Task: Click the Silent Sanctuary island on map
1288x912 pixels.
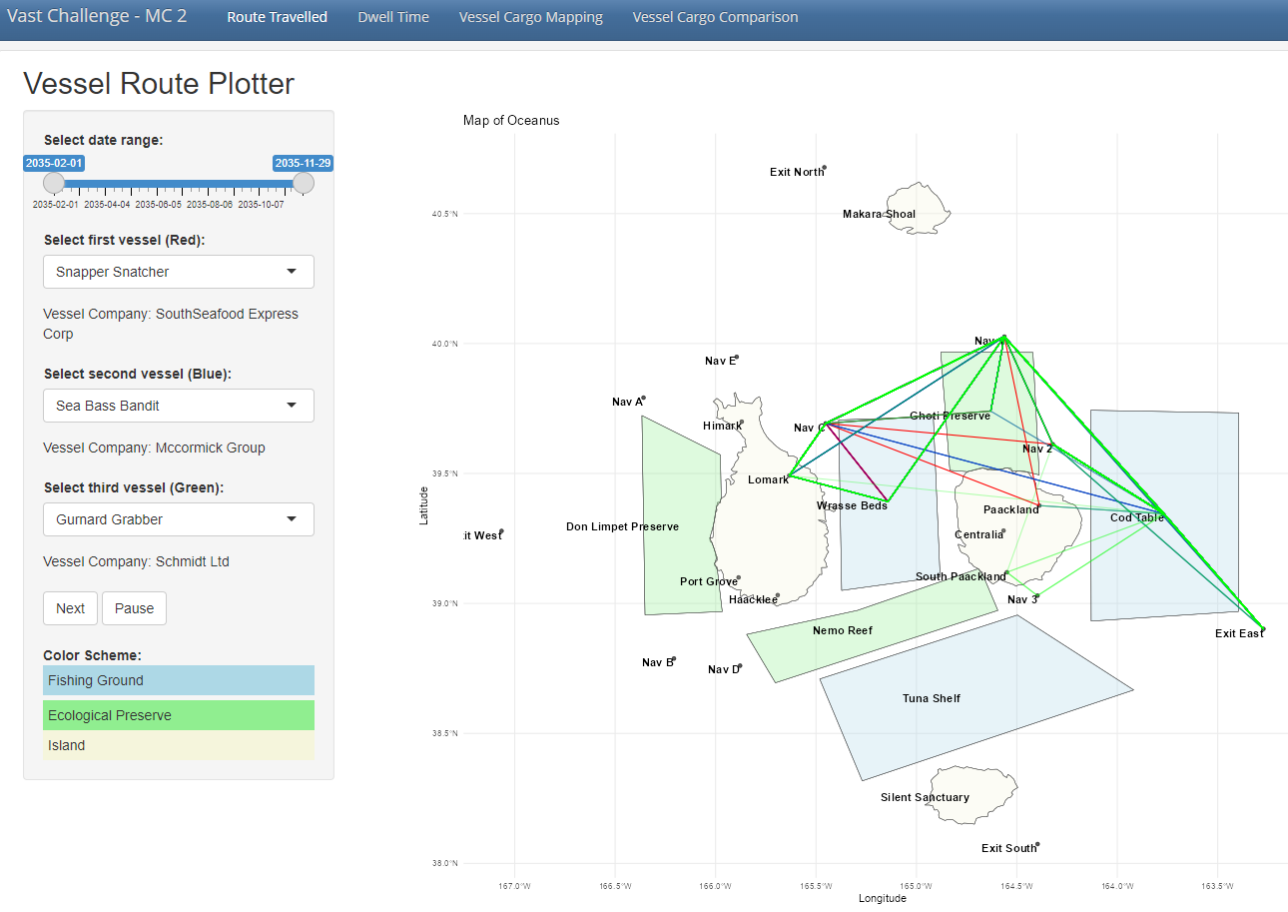Action: tap(973, 794)
